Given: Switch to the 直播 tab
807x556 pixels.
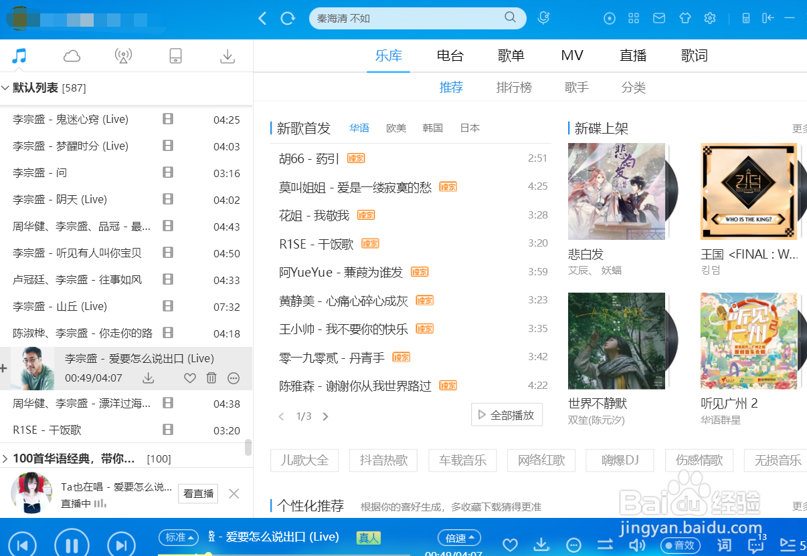Looking at the screenshot, I should click(x=633, y=55).
